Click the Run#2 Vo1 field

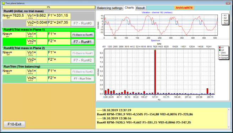[42, 53]
